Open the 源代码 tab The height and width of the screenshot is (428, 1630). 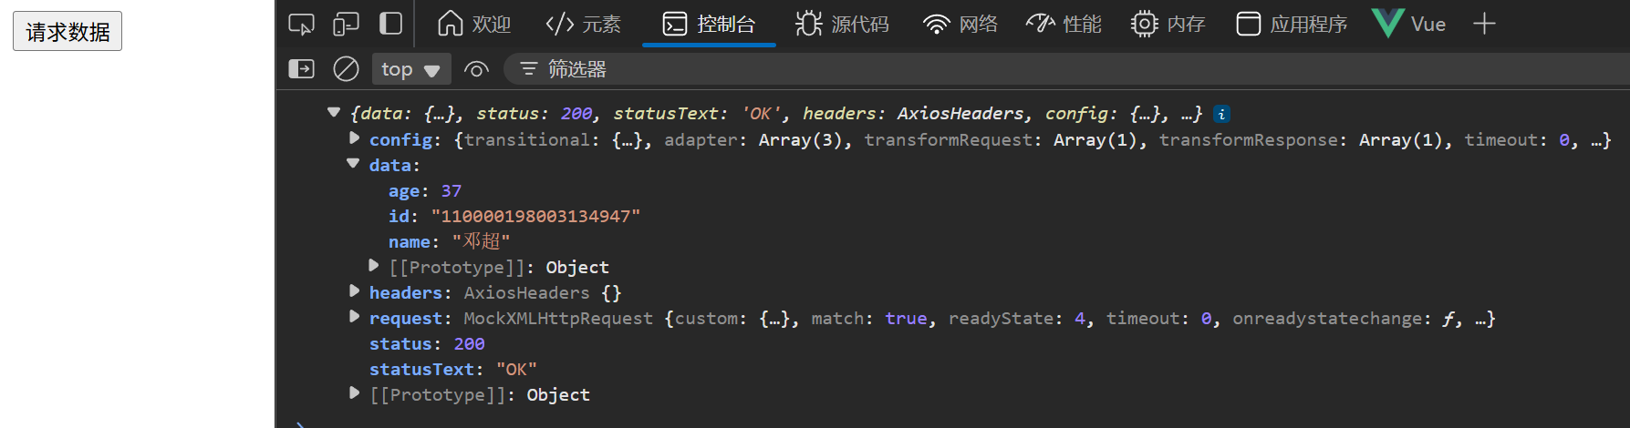click(842, 24)
